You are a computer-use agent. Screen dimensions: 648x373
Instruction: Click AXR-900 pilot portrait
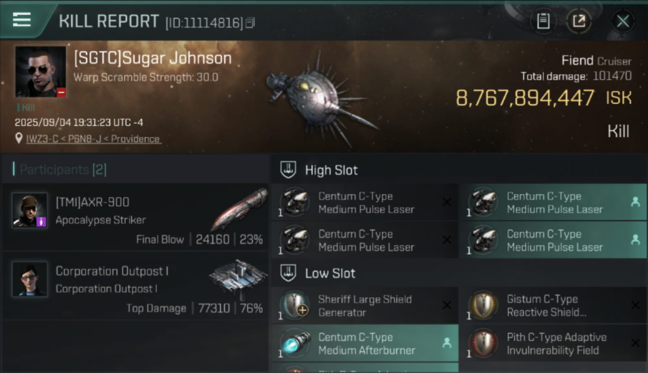pos(30,210)
